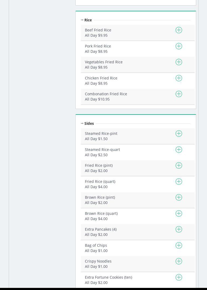Add Combonation Fried Rice plus icon
This screenshot has height=290, width=207.
[x=179, y=94]
